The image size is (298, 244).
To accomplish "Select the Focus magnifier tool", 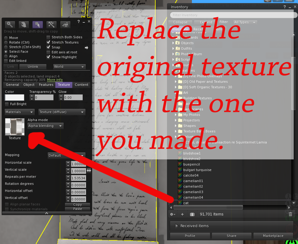I will [10, 25].
